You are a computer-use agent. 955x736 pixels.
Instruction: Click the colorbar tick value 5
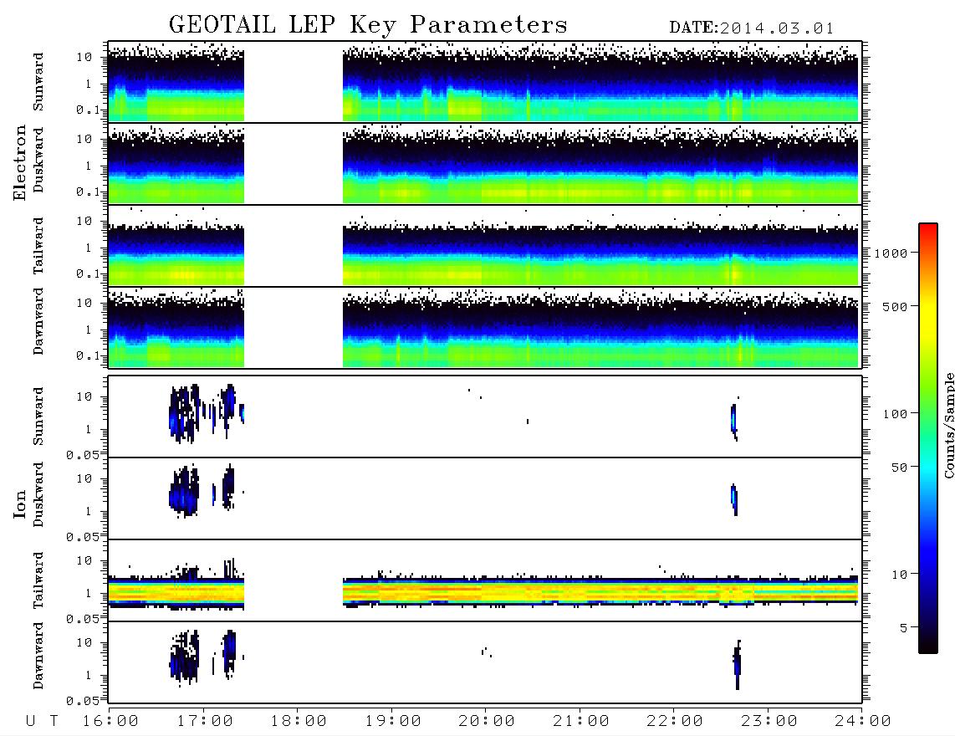click(x=904, y=628)
